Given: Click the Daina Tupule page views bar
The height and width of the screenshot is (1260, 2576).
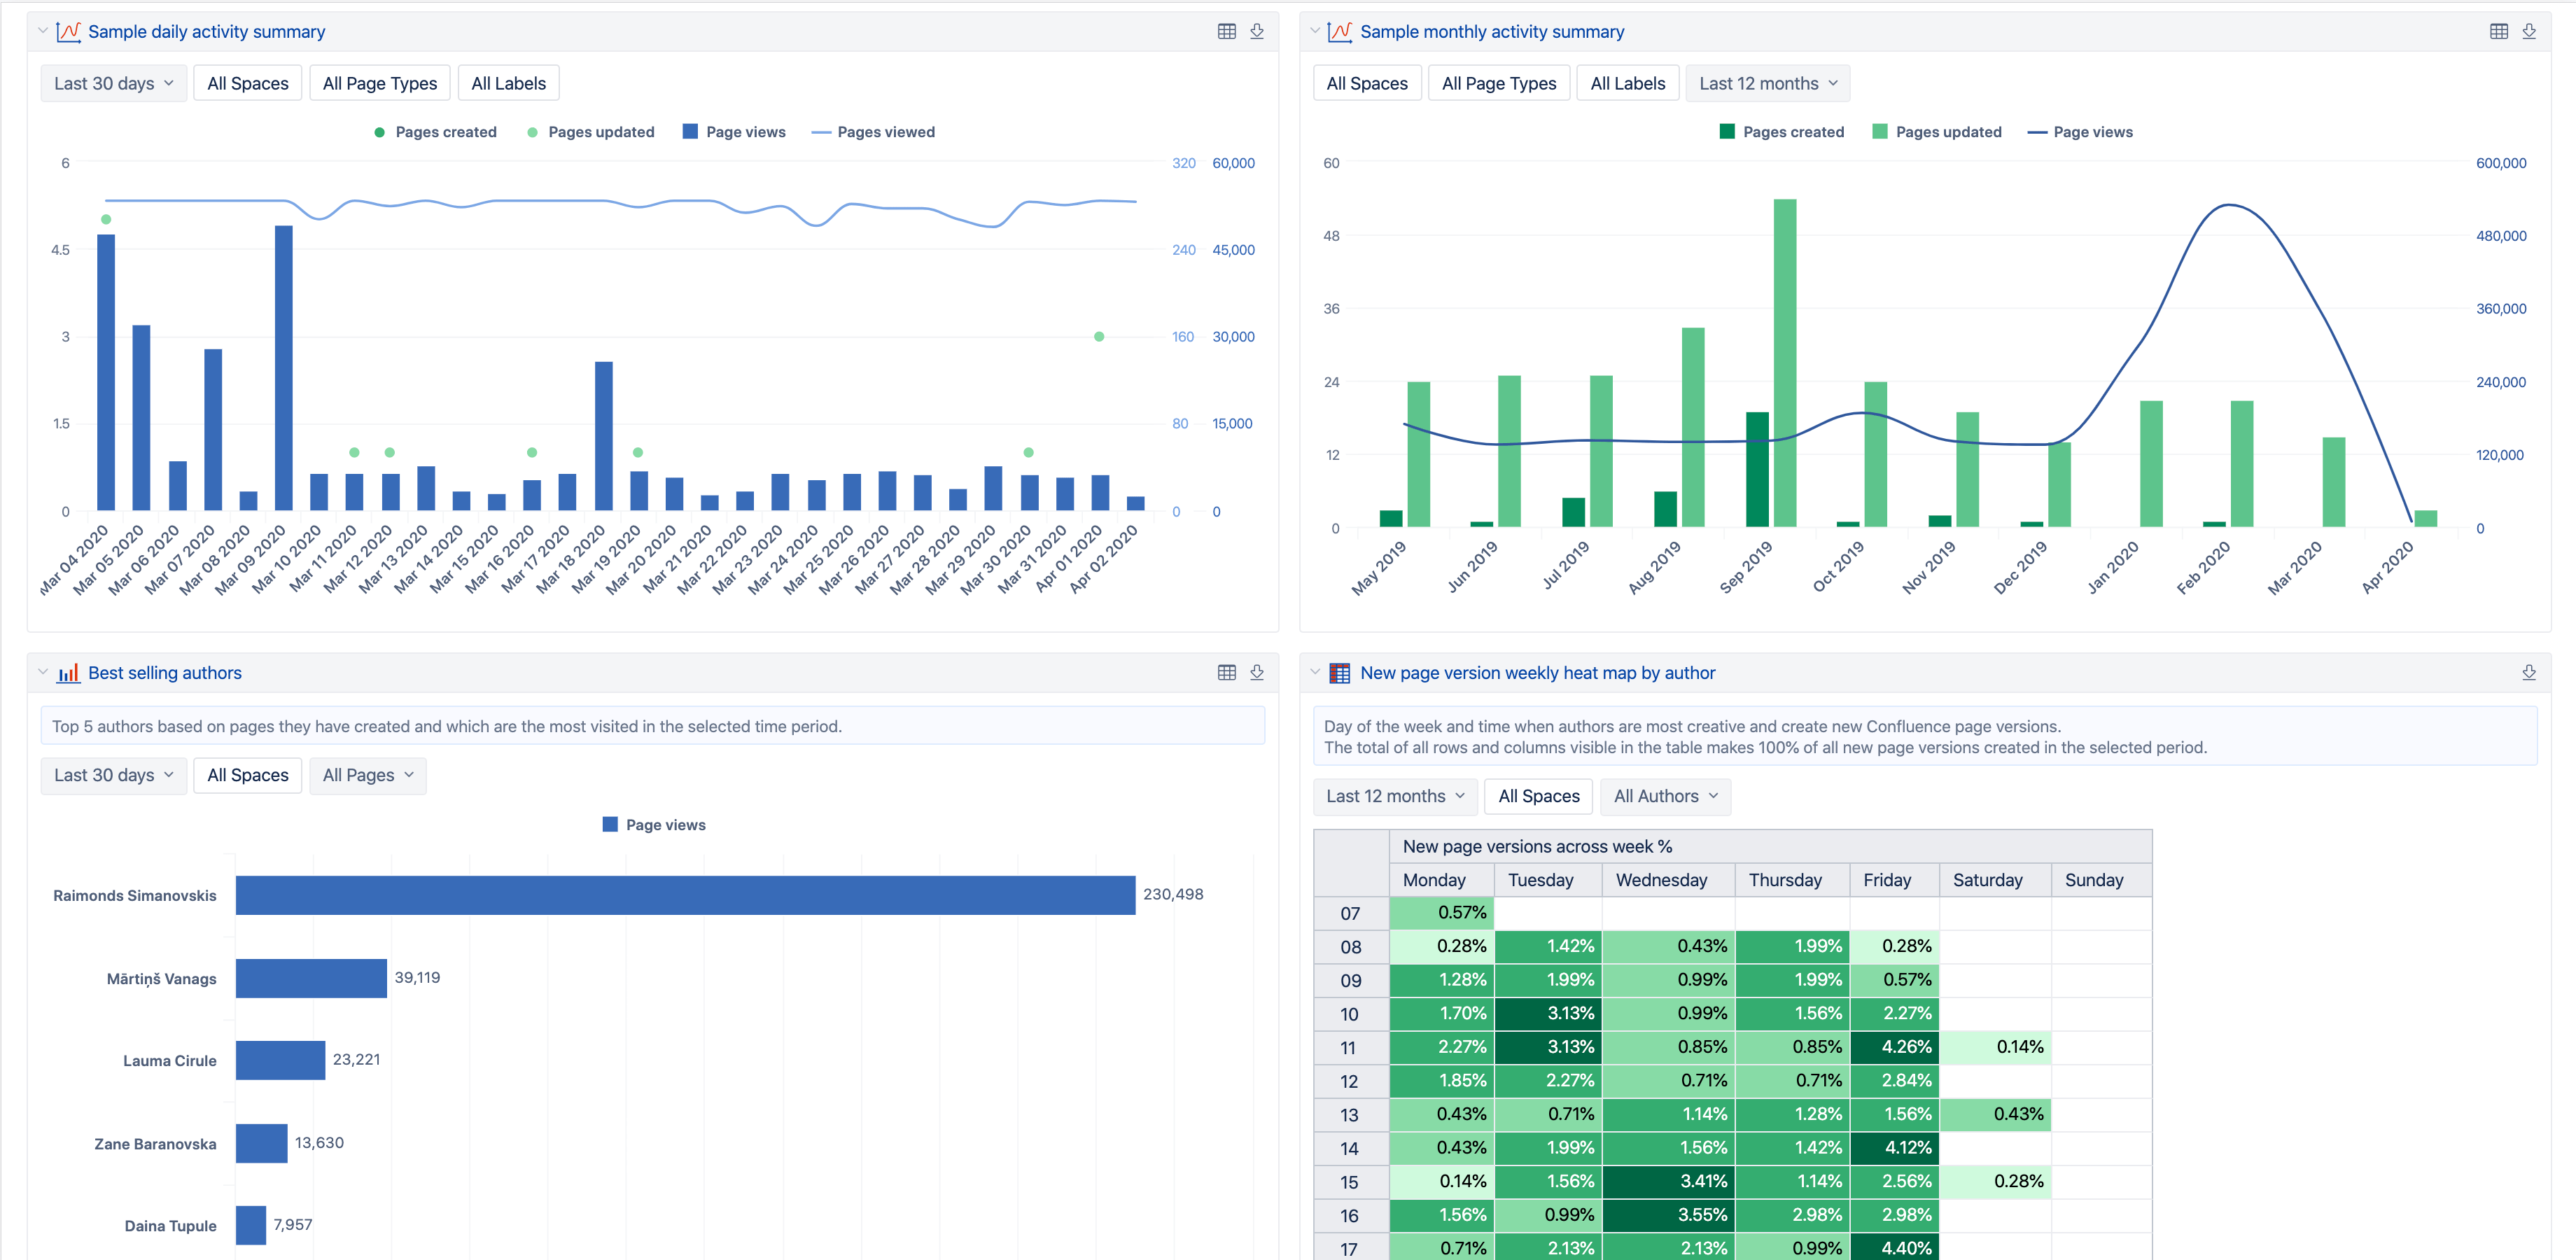Looking at the screenshot, I should [x=251, y=1225].
